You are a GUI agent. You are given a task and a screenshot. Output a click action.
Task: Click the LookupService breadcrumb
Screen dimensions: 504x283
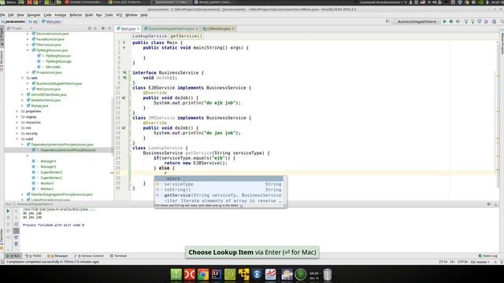click(x=150, y=36)
